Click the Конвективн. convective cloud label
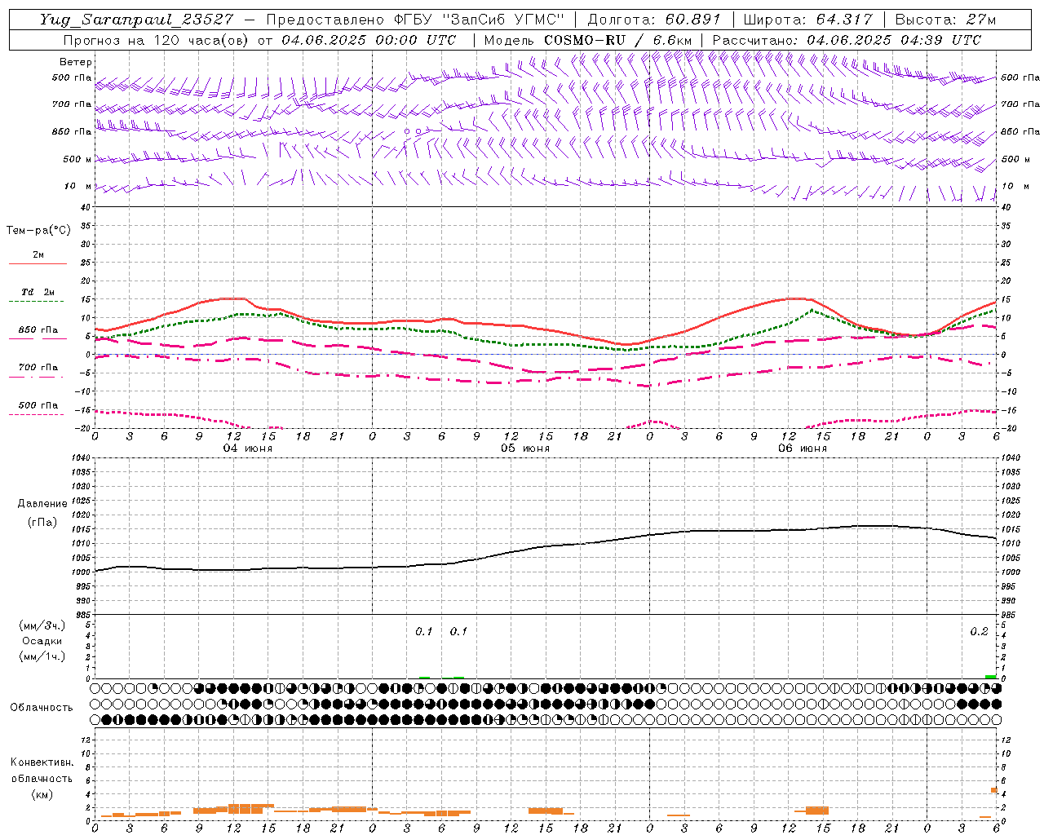1044x835 pixels. 42,762
